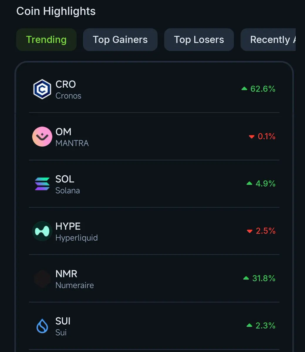Open the Sui droplet logo icon
Viewport: 305px width, 352px height.
[42, 326]
